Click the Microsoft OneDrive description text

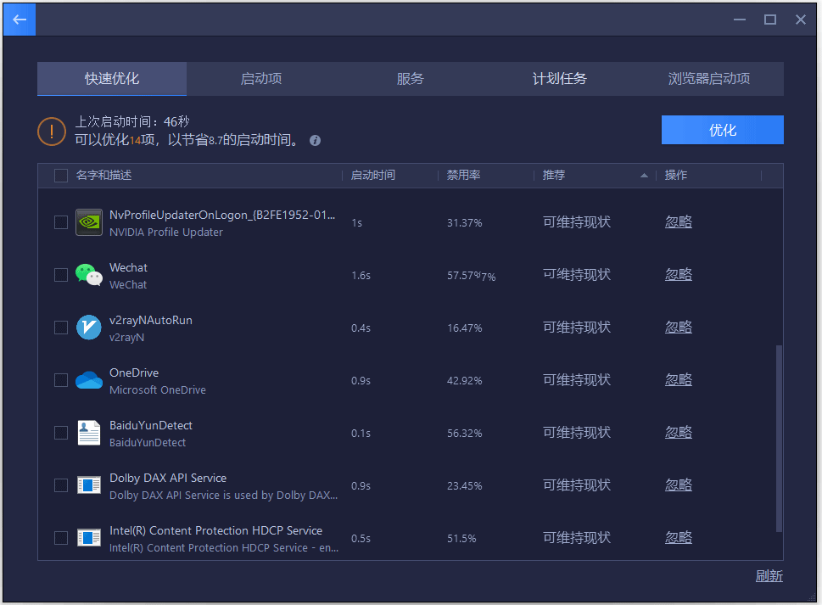[x=158, y=390]
